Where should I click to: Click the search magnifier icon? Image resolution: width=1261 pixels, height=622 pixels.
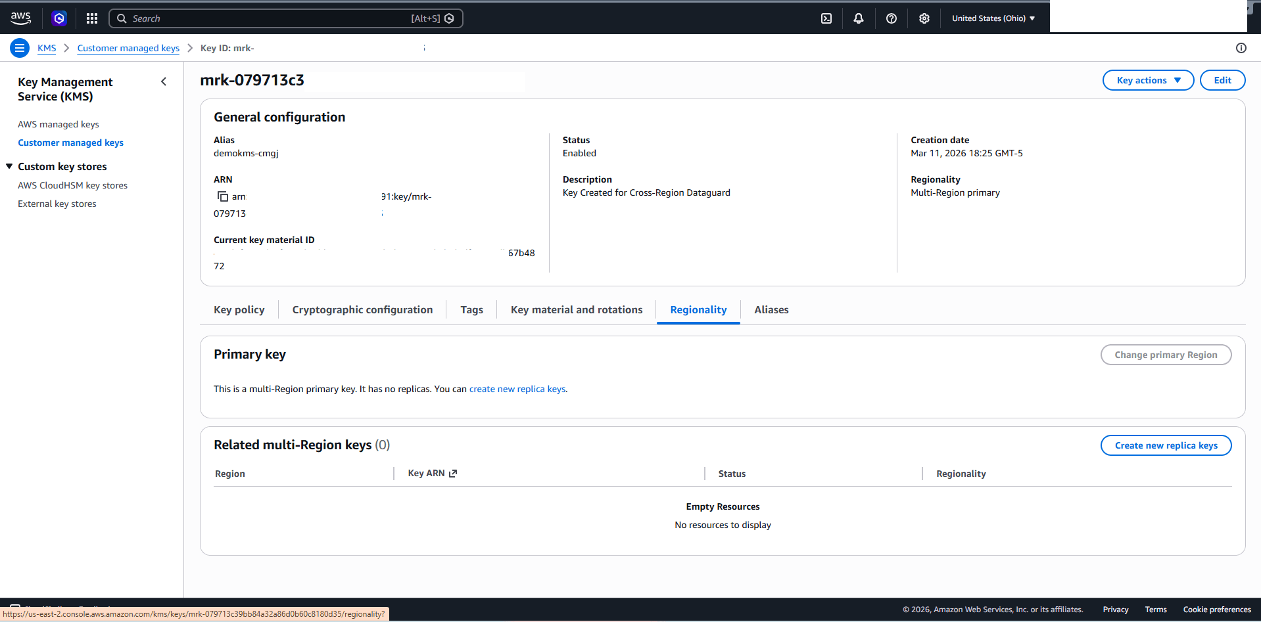click(122, 18)
